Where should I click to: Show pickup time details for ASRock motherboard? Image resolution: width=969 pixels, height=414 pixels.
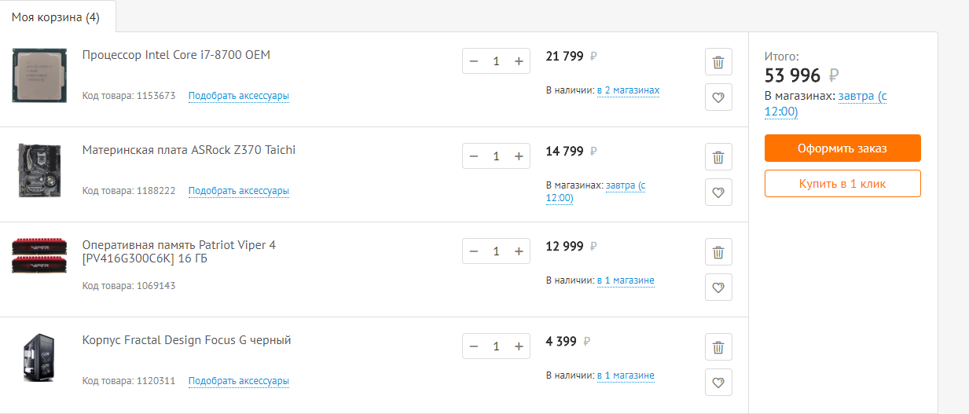[x=625, y=185]
